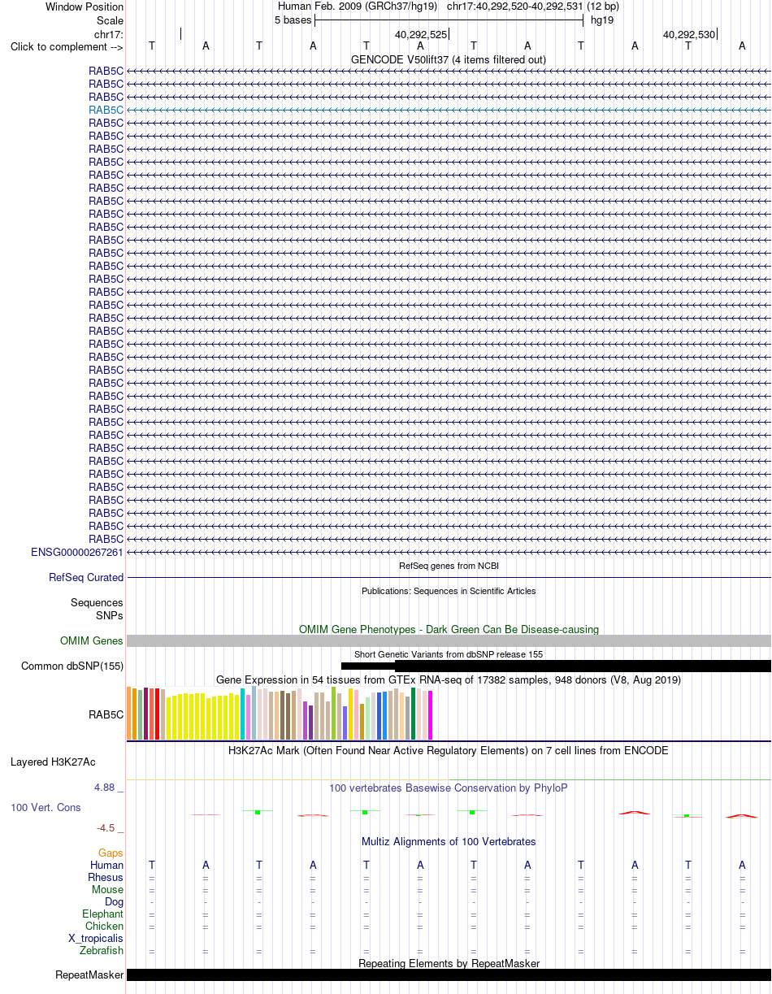
Task: Open 'Repeating Elements by RepeatMasker' track title
Action: (449, 964)
